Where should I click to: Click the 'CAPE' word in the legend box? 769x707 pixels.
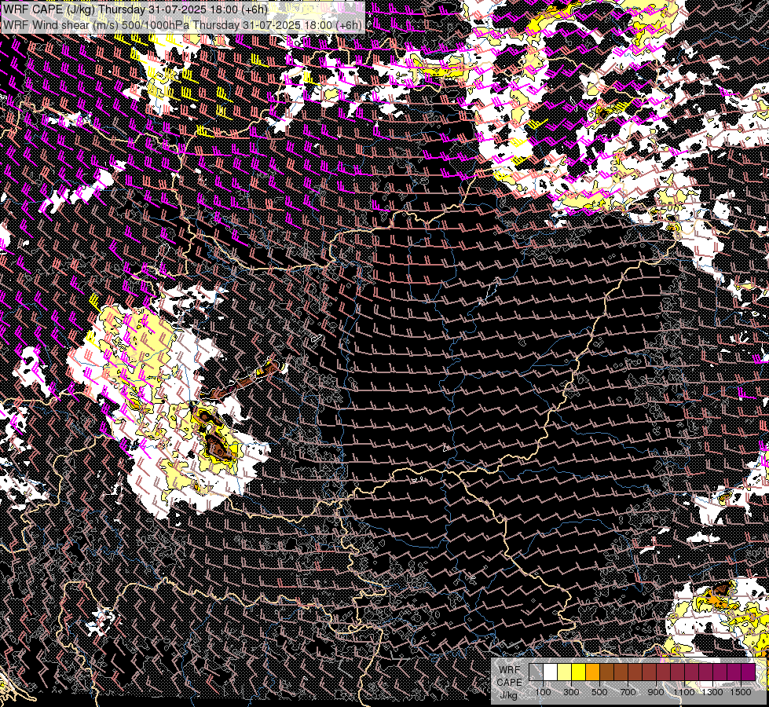tap(509, 683)
